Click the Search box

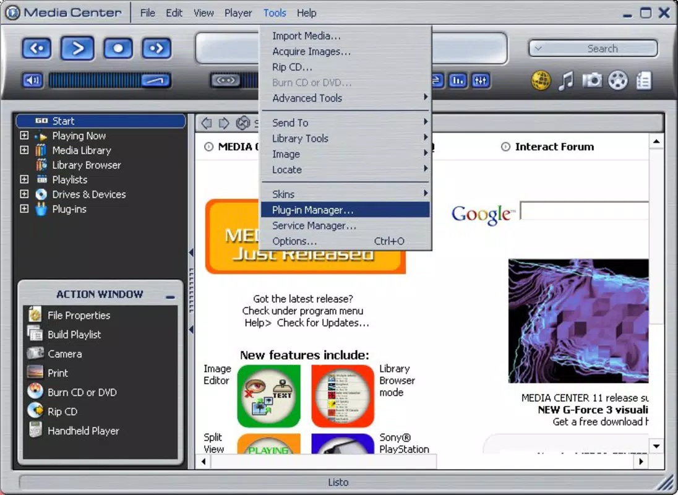tap(593, 48)
